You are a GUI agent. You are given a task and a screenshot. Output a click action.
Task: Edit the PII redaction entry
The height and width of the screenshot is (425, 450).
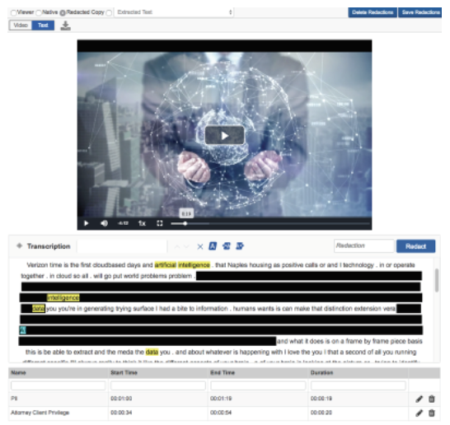click(419, 399)
